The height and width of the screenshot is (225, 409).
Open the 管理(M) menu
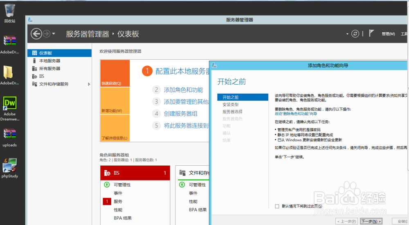coord(388,34)
